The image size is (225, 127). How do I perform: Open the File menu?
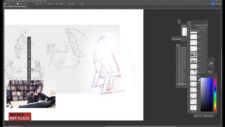[7, 1]
